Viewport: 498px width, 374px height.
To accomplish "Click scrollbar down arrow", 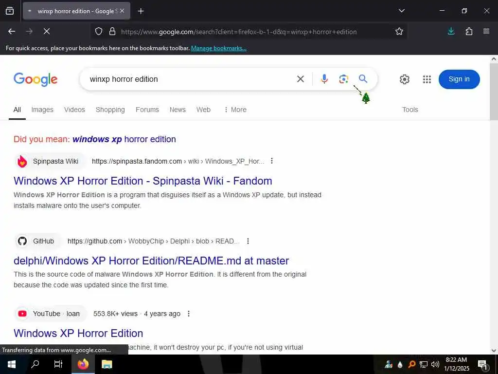I will (x=494, y=351).
